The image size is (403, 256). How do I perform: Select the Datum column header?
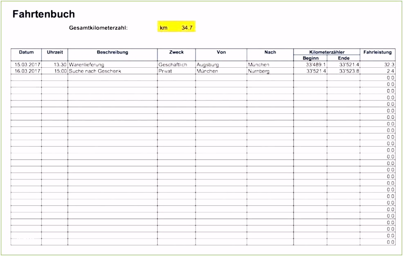26,55
